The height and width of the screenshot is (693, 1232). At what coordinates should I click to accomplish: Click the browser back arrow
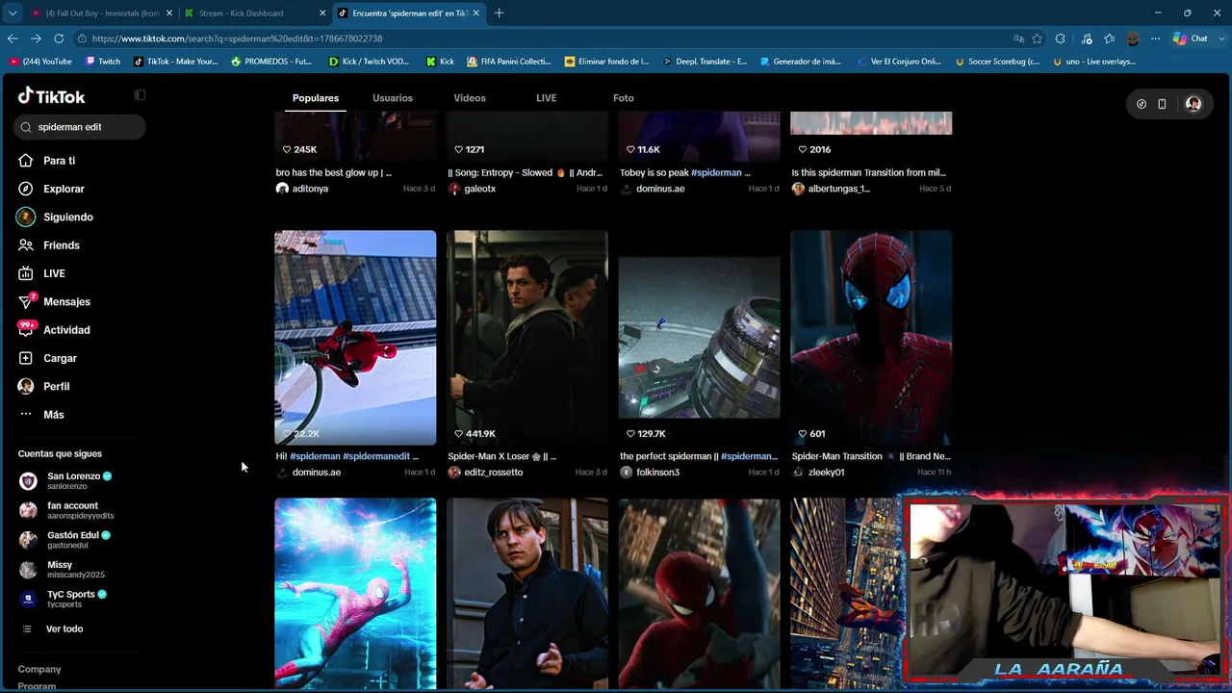(13, 38)
